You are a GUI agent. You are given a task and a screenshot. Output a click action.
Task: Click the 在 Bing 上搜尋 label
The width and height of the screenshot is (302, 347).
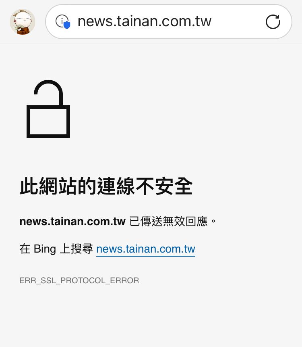[x=56, y=249]
